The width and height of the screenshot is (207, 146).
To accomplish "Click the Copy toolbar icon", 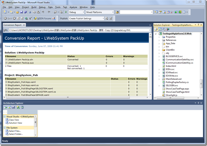I will point(34,12).
